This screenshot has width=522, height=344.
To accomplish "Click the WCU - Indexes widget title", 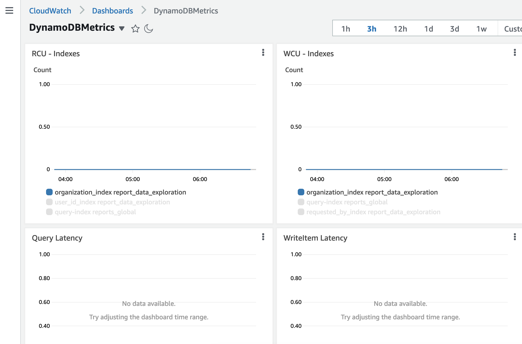I will pos(308,53).
